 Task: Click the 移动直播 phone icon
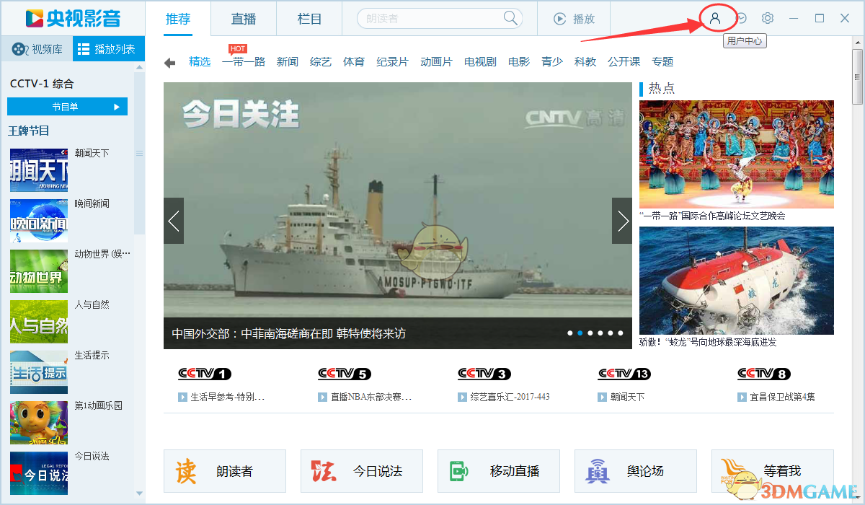coord(458,471)
